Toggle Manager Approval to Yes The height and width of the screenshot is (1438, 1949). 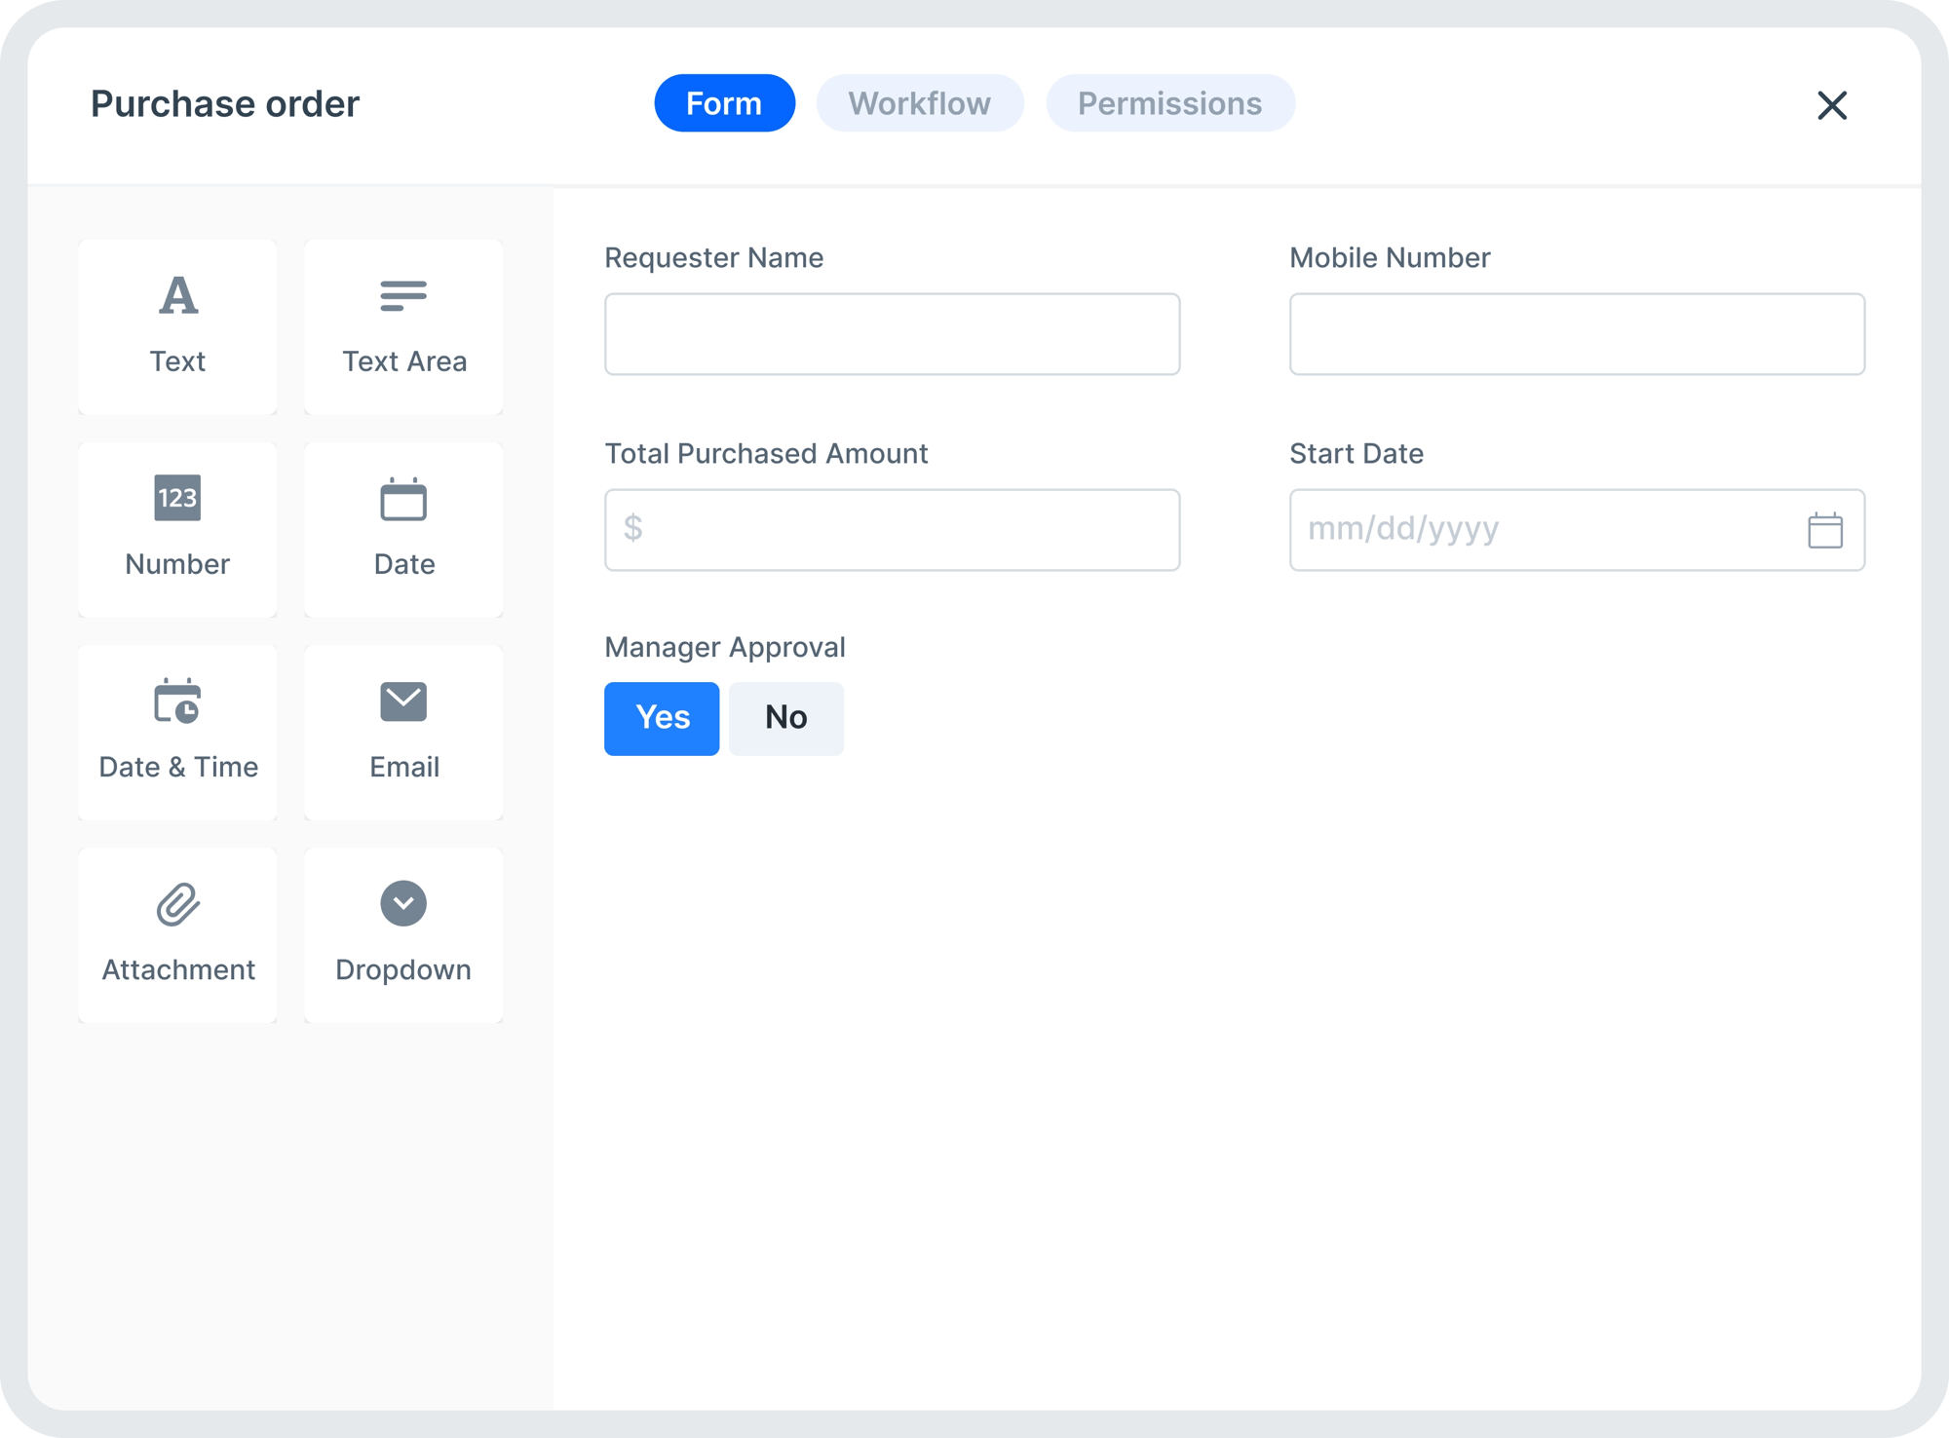point(662,718)
